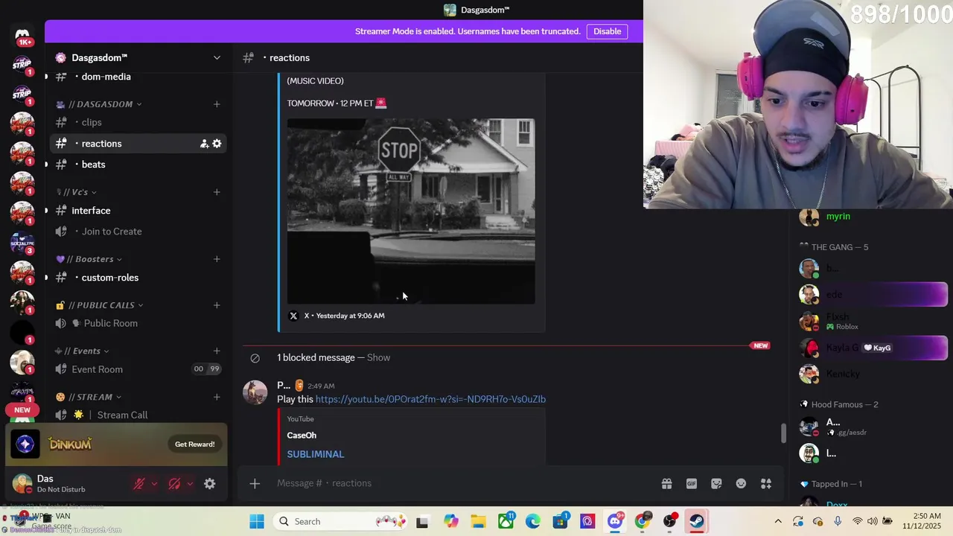Open the emoji picker
The width and height of the screenshot is (953, 536).
point(741,484)
